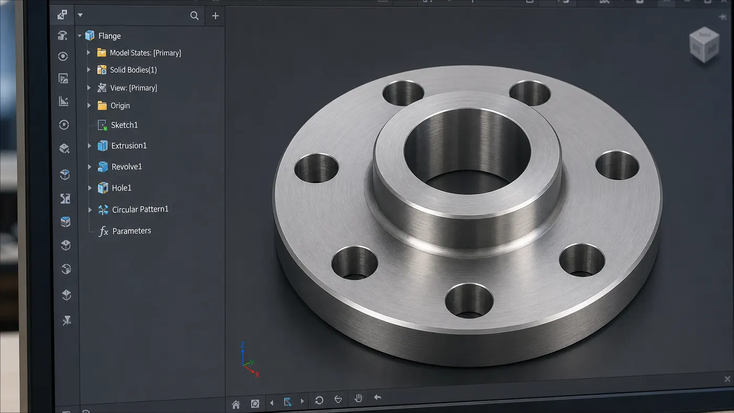Screen dimensions: 734x413
Task: Select the "View: [Primary]" label
Action: point(134,88)
